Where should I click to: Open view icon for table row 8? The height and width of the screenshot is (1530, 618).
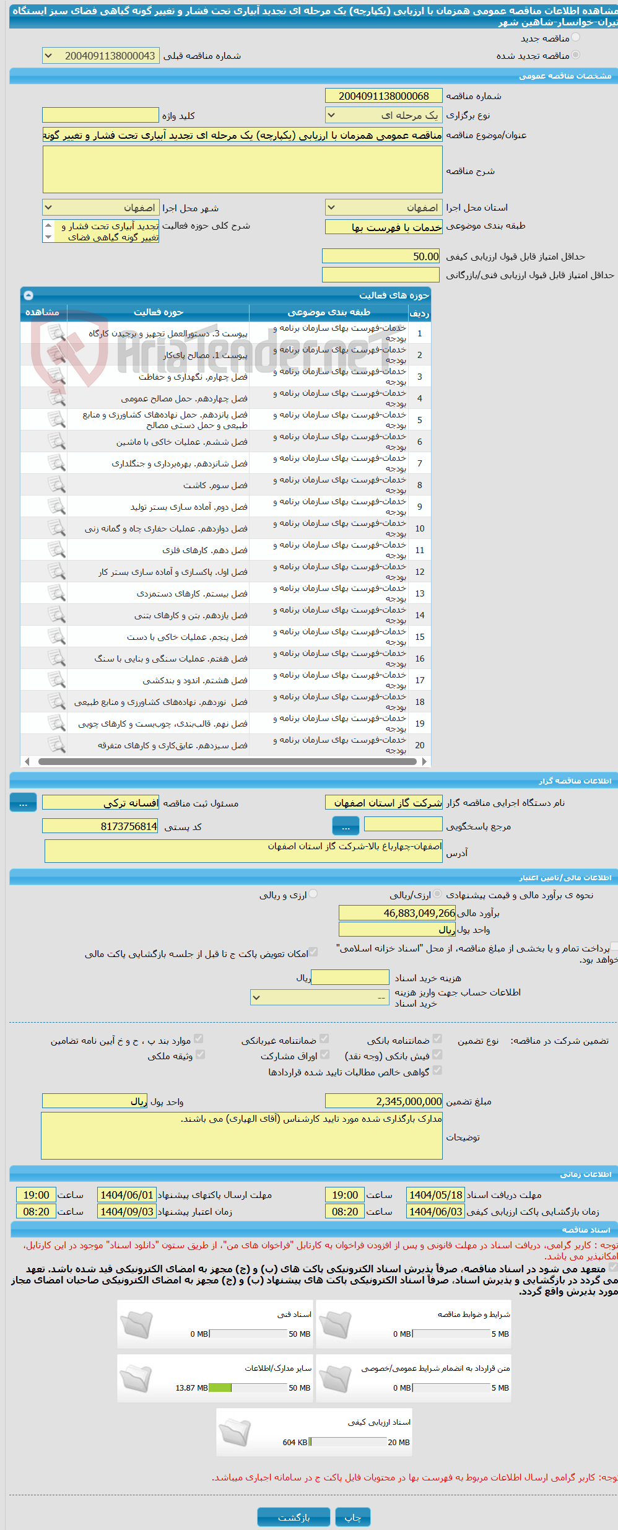(56, 485)
